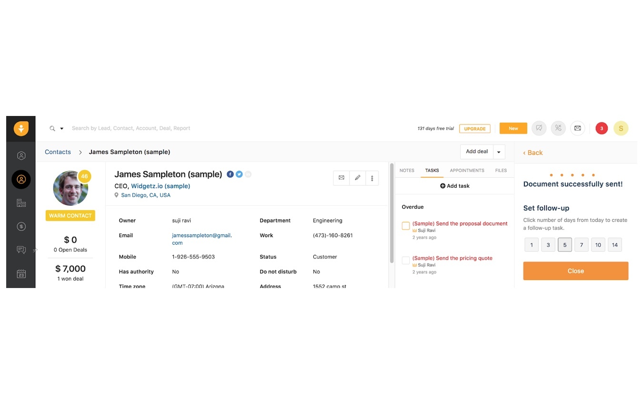Click the phone call icon in header
The height and width of the screenshot is (404, 643).
tap(558, 128)
